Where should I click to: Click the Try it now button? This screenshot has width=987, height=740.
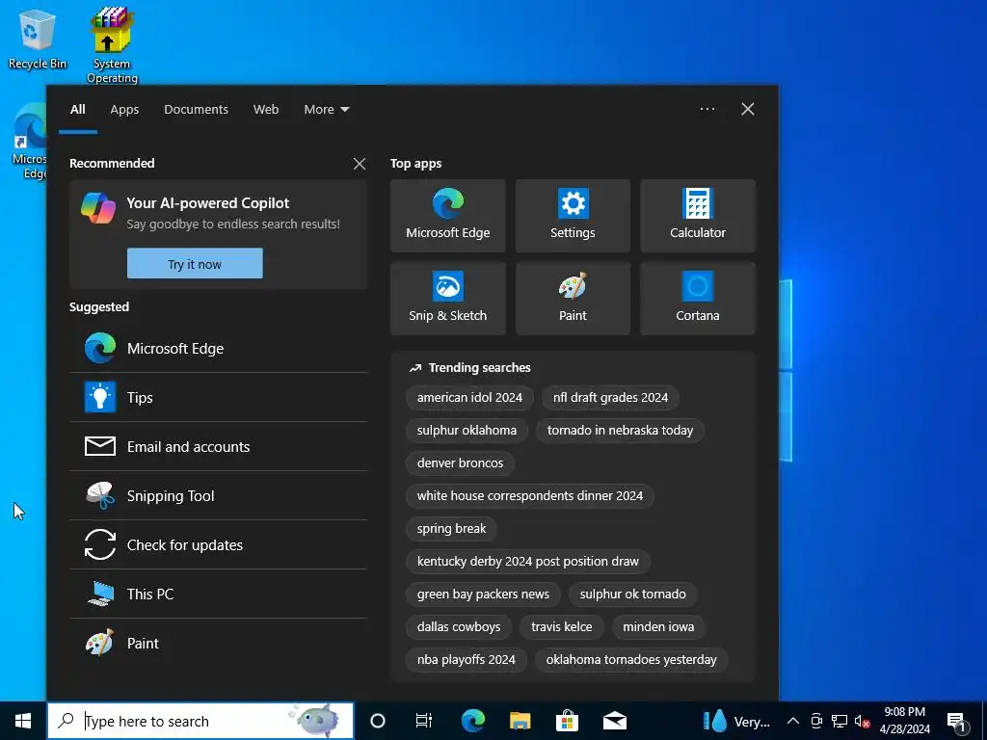[x=195, y=264]
